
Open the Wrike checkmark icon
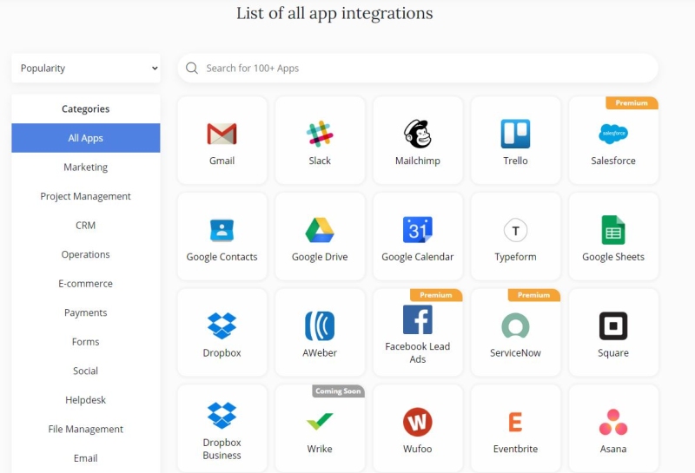pyautogui.click(x=320, y=421)
